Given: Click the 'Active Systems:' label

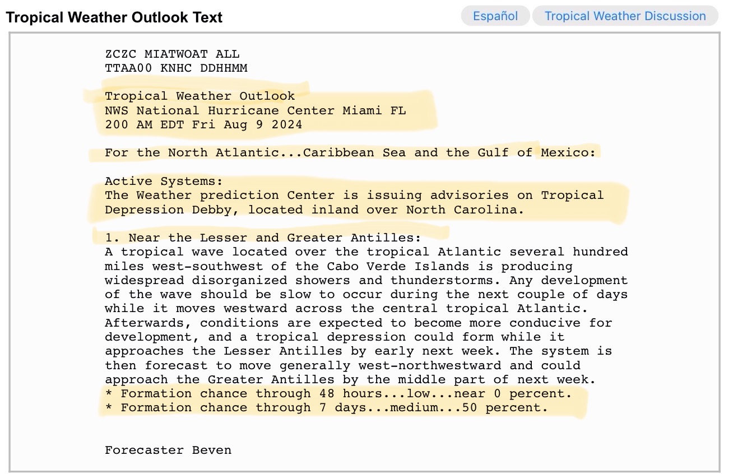Looking at the screenshot, I should (x=164, y=181).
